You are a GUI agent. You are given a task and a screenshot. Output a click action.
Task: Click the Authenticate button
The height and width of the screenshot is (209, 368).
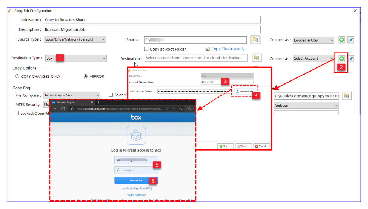pos(245,91)
